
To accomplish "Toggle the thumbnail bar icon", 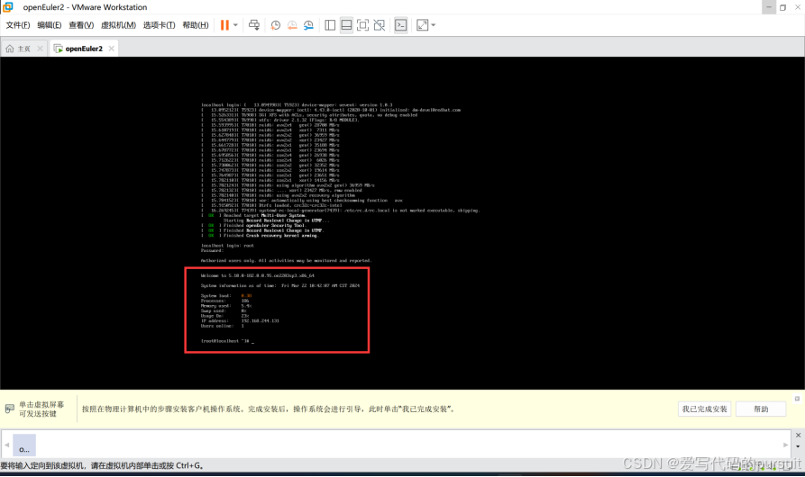I will click(346, 25).
